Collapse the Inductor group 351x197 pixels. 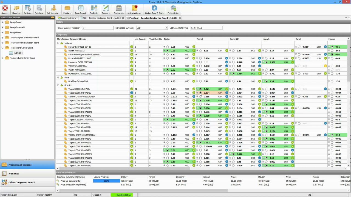tap(58, 43)
